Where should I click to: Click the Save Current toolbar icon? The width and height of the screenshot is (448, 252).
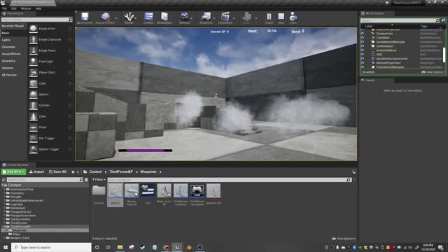(85, 18)
